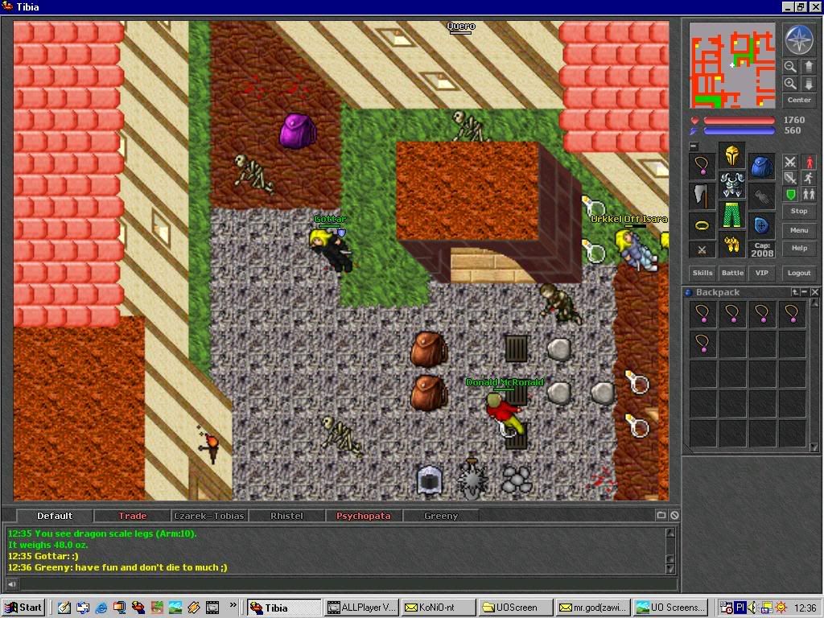Image resolution: width=824 pixels, height=618 pixels.
Task: Open the Greeny chat tab
Action: [441, 516]
